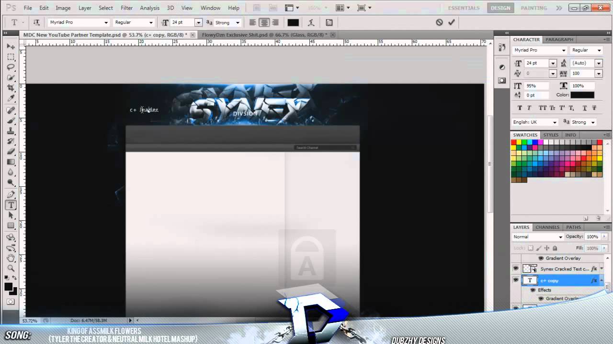
Task: Toggle Faux Bold in Character panel
Action: pyautogui.click(x=520, y=108)
